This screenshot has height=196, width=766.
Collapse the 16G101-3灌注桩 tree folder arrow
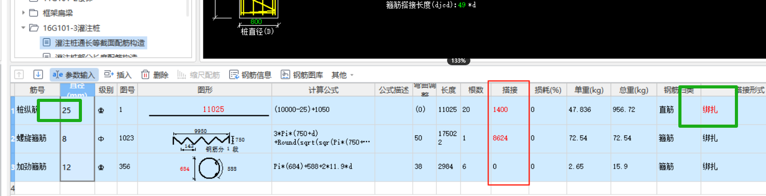pos(23,27)
